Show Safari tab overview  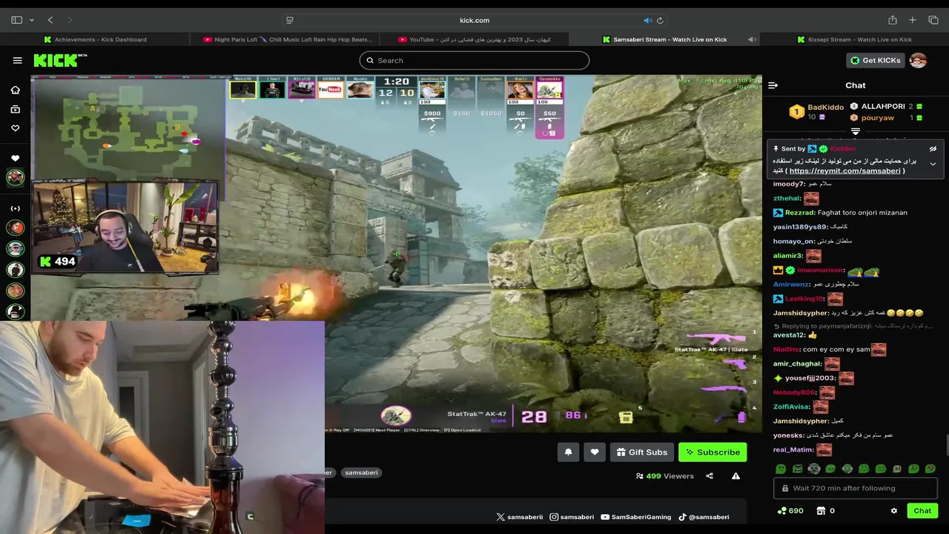click(933, 20)
